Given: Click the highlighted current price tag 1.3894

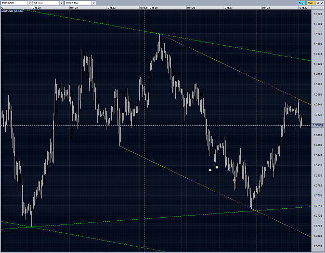Looking at the screenshot, I should (x=318, y=125).
